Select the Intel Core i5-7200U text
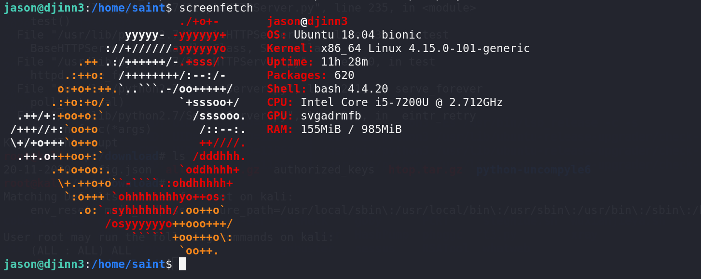This screenshot has height=279, width=701. coord(368,102)
